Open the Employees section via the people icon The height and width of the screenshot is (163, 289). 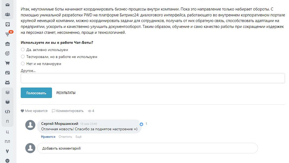[x=8, y=14]
